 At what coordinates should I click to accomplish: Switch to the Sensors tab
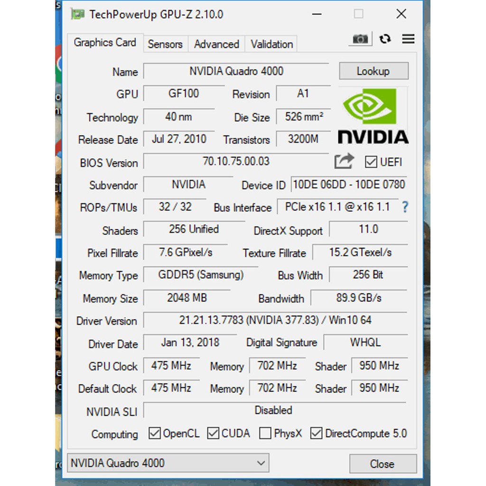tap(165, 44)
